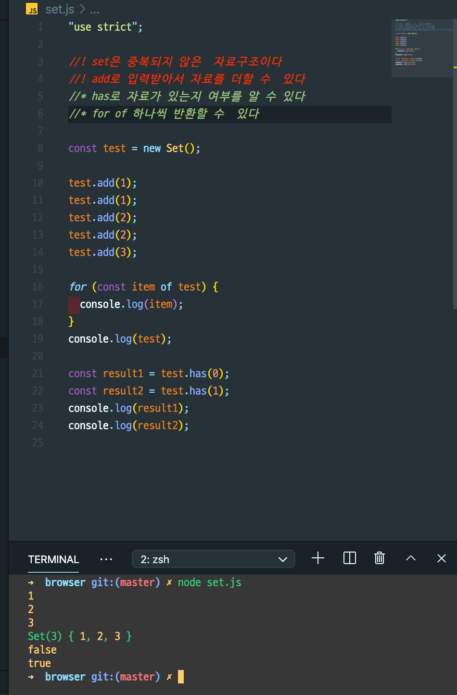Image resolution: width=457 pixels, height=695 pixels.
Task: Click 'node set.js' command in terminal
Action: [x=209, y=582]
